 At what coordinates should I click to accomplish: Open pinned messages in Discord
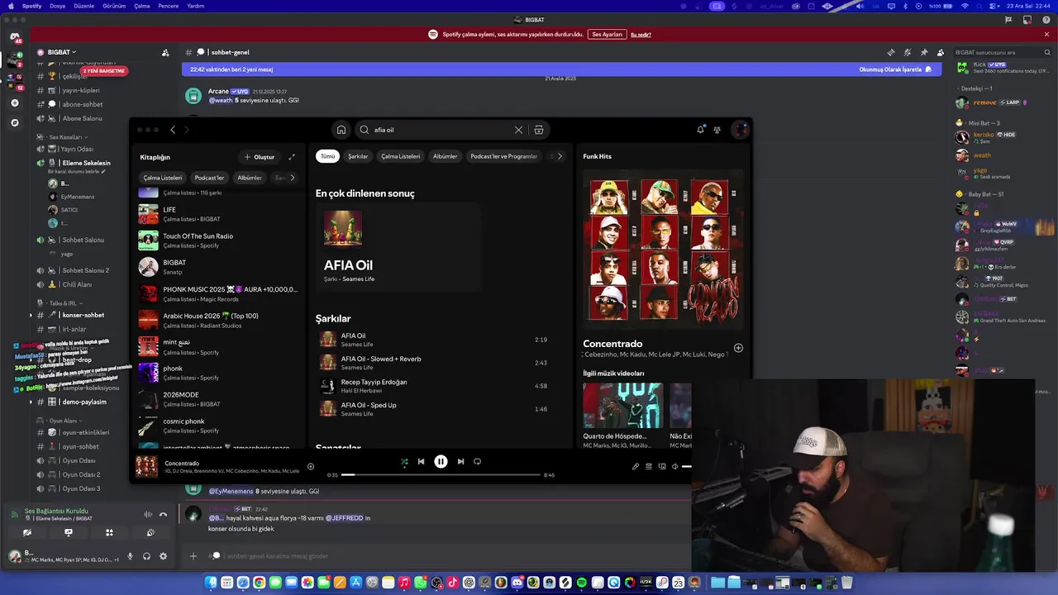(924, 52)
